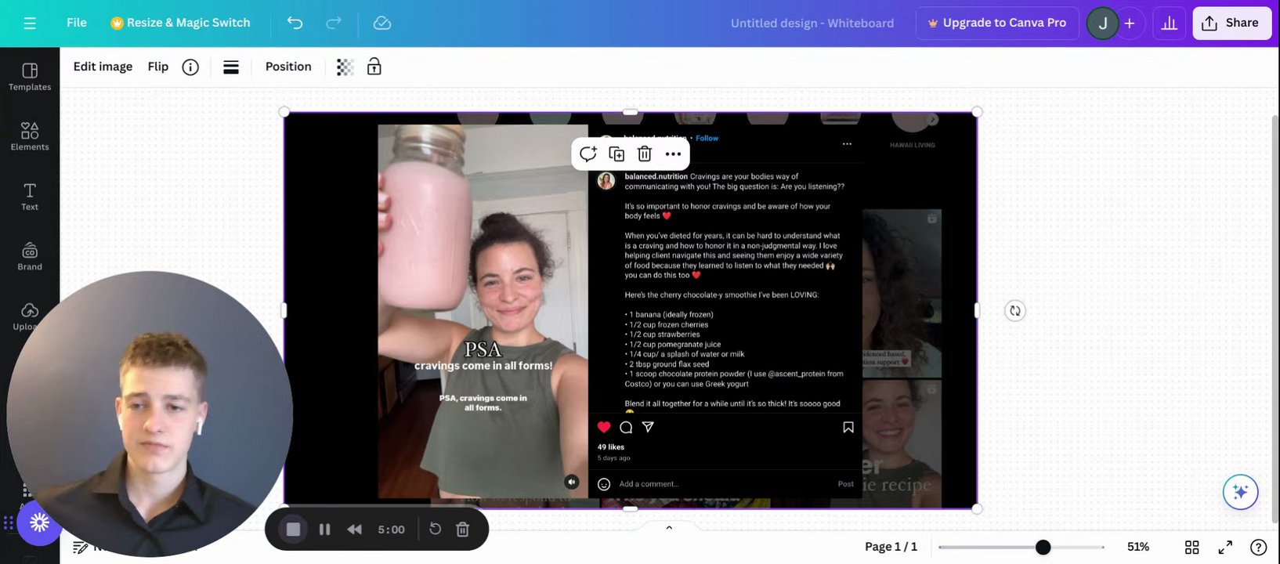Rewind the recording
Viewport: 1280px width, 564px height.
point(355,530)
